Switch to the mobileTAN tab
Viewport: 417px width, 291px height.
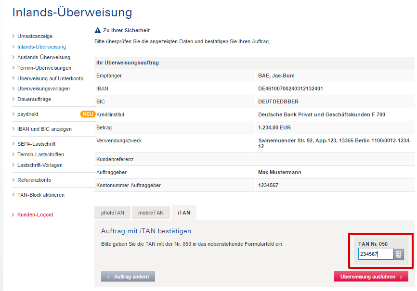[x=151, y=213]
